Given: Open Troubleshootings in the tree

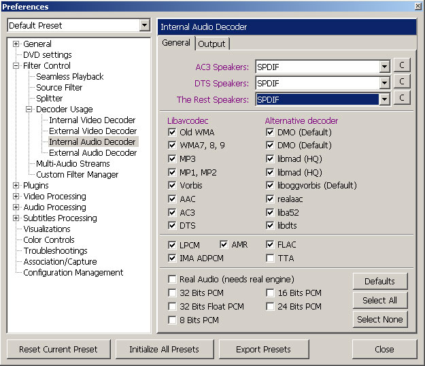Looking at the screenshot, I should pyautogui.click(x=55, y=251).
